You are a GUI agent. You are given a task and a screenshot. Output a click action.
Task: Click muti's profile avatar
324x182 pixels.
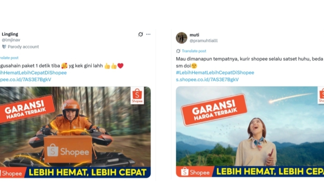click(x=181, y=38)
